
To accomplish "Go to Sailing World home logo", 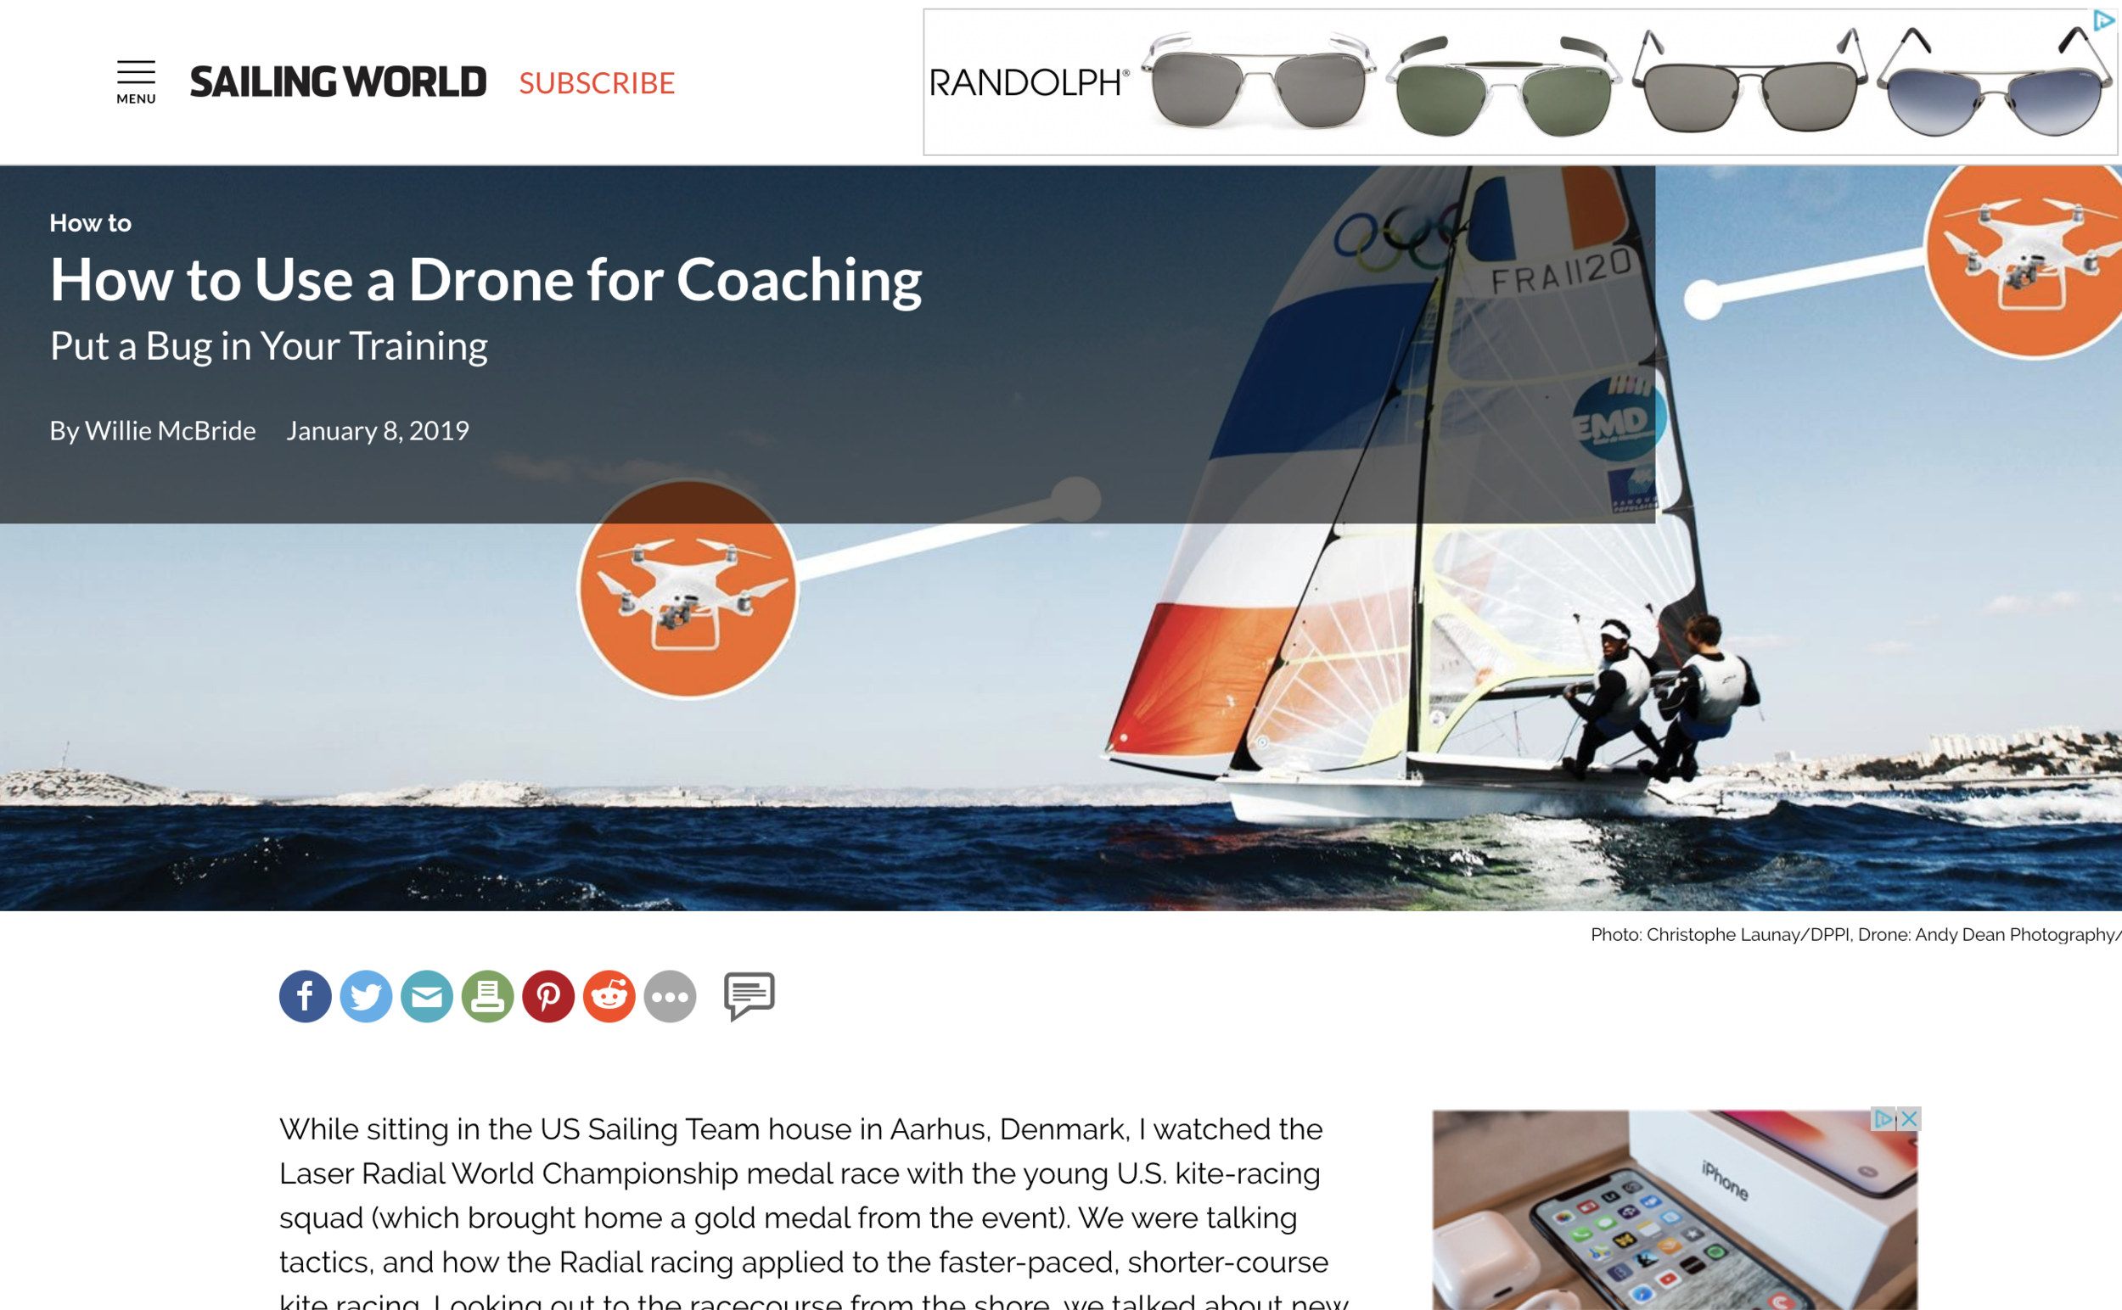I will point(338,82).
